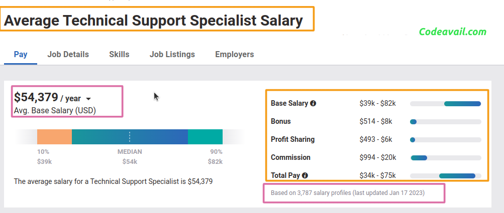Viewport: 504px width, 213px height.
Task: Click the salary profiles last updated note
Action: pos(347,193)
